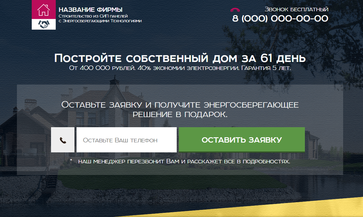Image resolution: width=363 pixels, height=217 pixels.
Task: Click the black phone icon beside the input field
Action: (x=63, y=139)
